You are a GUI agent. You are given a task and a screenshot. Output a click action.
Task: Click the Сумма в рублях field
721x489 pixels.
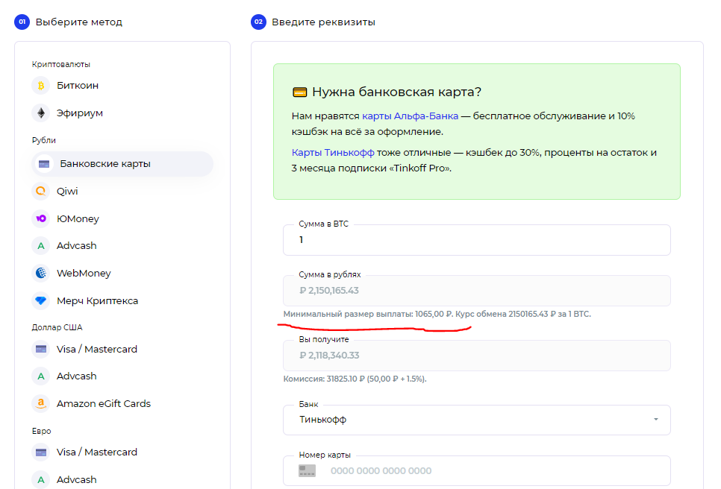477,291
